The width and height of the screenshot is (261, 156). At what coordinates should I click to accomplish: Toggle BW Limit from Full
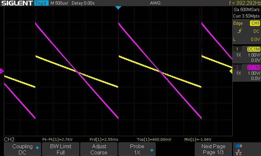[x=60, y=149]
